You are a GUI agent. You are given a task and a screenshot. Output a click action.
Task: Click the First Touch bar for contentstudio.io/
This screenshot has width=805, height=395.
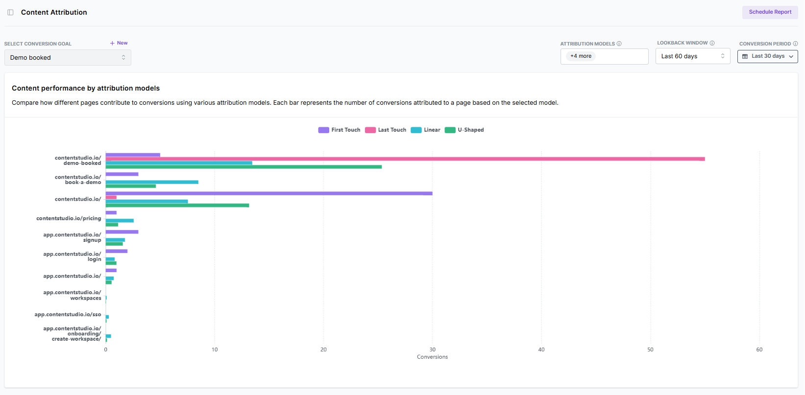[x=269, y=193]
